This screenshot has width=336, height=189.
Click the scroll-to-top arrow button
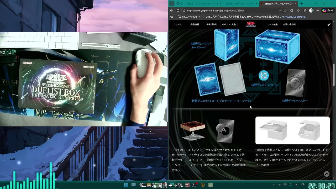click(x=327, y=174)
